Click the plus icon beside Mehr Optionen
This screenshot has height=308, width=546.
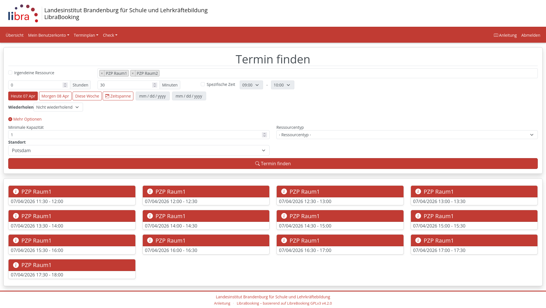pyautogui.click(x=10, y=119)
